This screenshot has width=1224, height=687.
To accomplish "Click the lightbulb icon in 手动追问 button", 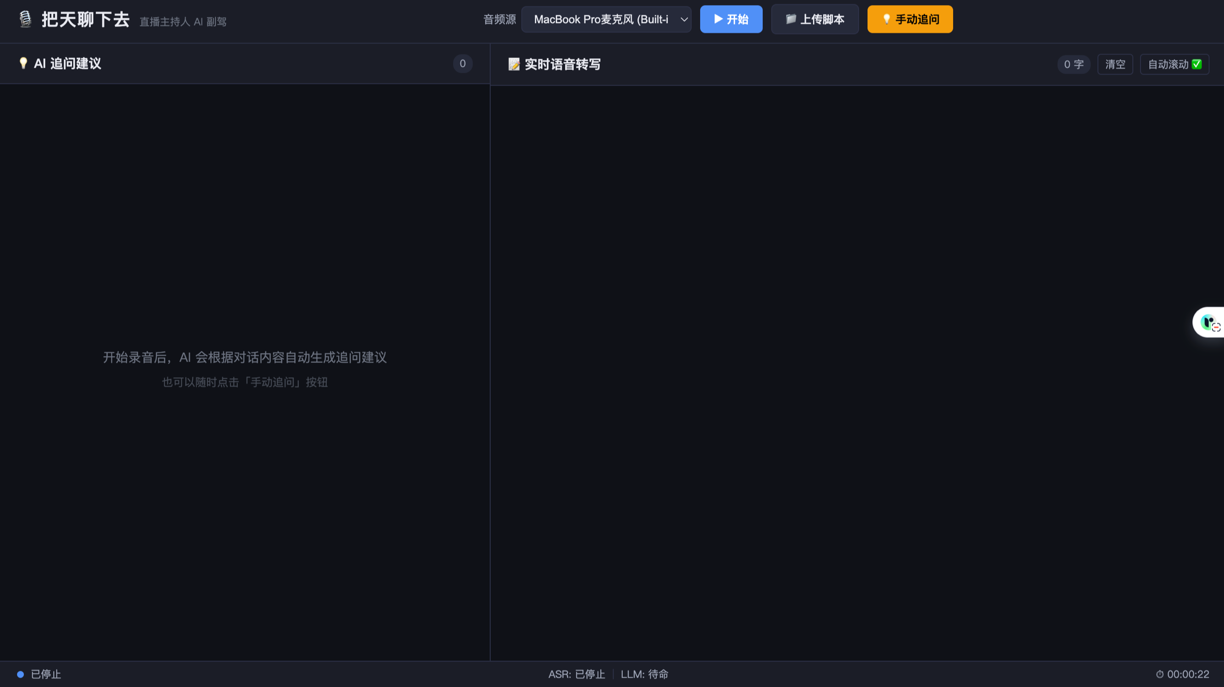I will click(x=886, y=19).
